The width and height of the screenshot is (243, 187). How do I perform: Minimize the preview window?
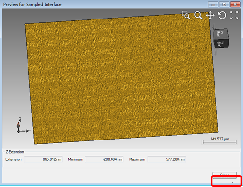tap(213, 4)
